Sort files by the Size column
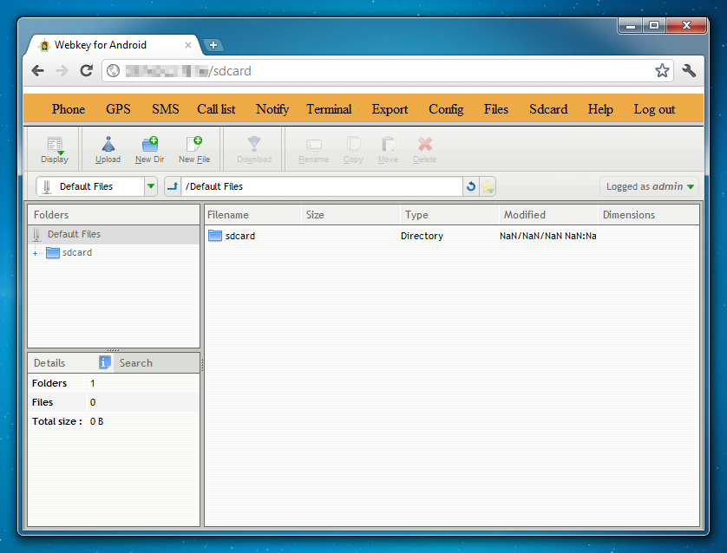This screenshot has width=727, height=553. click(315, 215)
